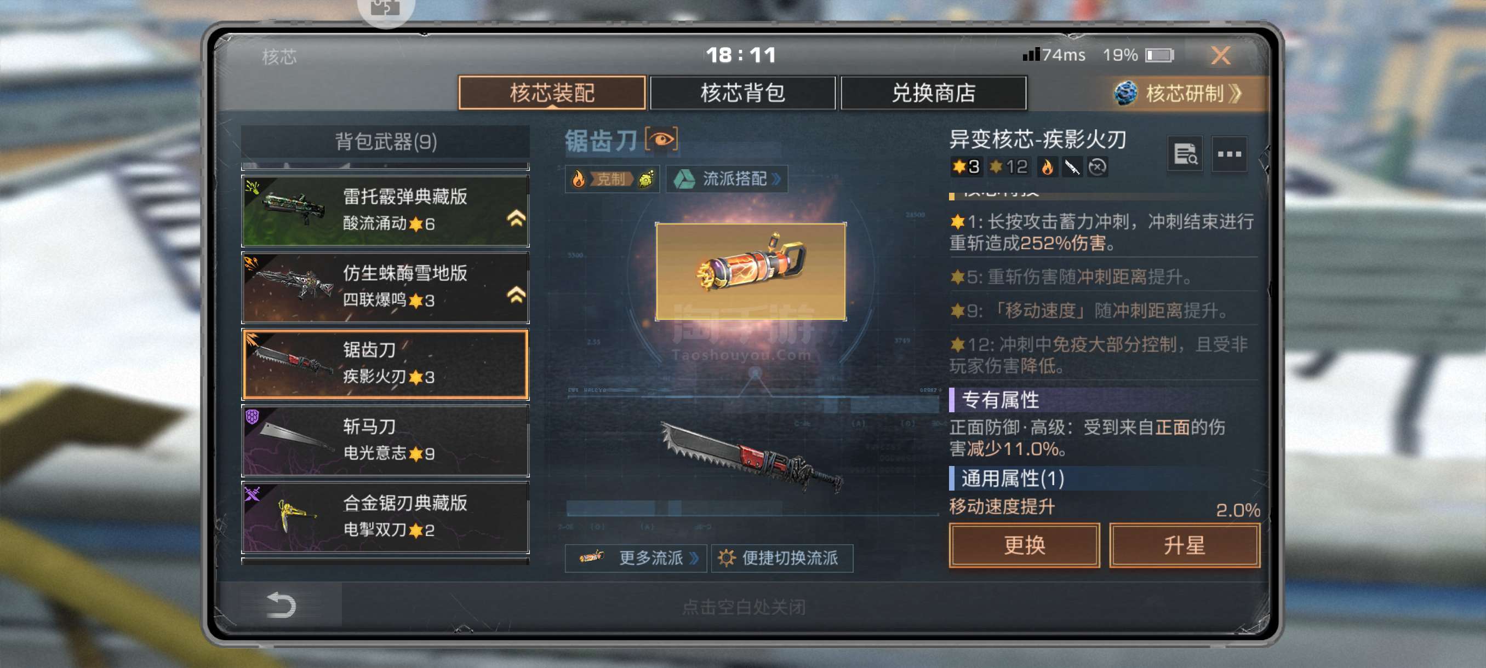Screen dimensions: 1486x668
Task: Click the 升星 button
Action: (1184, 545)
